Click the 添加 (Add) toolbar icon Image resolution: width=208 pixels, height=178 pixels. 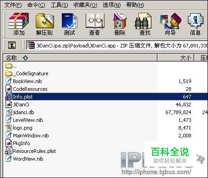[x=19, y=21]
